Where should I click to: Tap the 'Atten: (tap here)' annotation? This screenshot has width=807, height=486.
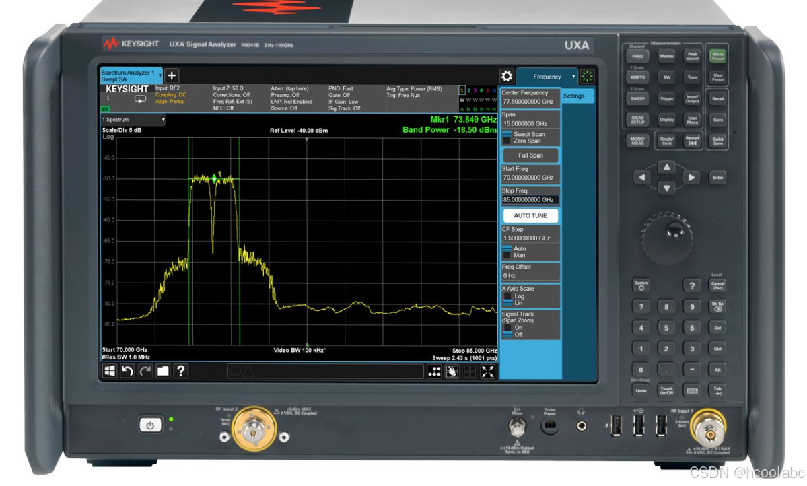[290, 89]
